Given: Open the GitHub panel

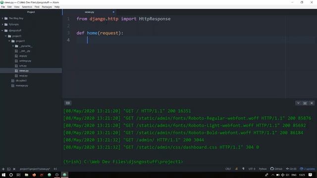Looking at the screenshot, I should pos(276,169).
